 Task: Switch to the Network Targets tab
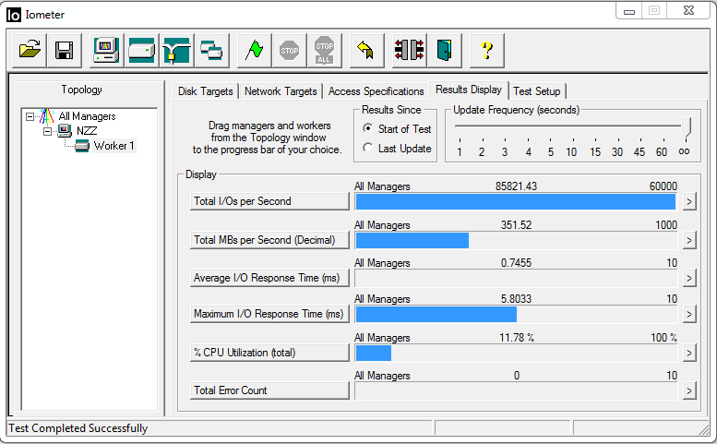[281, 91]
